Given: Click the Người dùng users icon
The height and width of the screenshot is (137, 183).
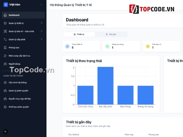Looking at the screenshot, I should (5, 64).
